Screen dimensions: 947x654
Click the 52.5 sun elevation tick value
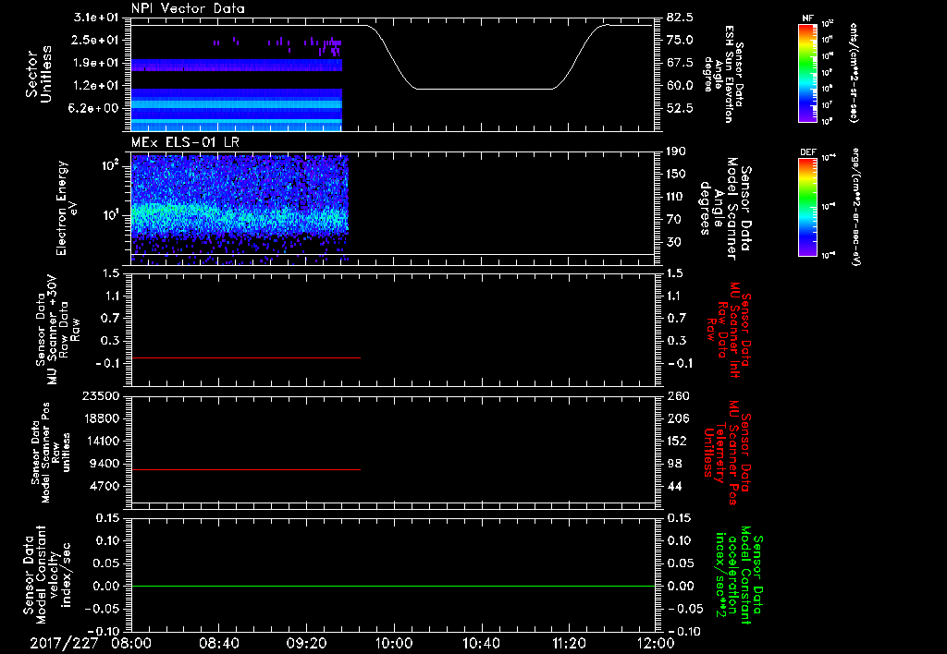(681, 108)
